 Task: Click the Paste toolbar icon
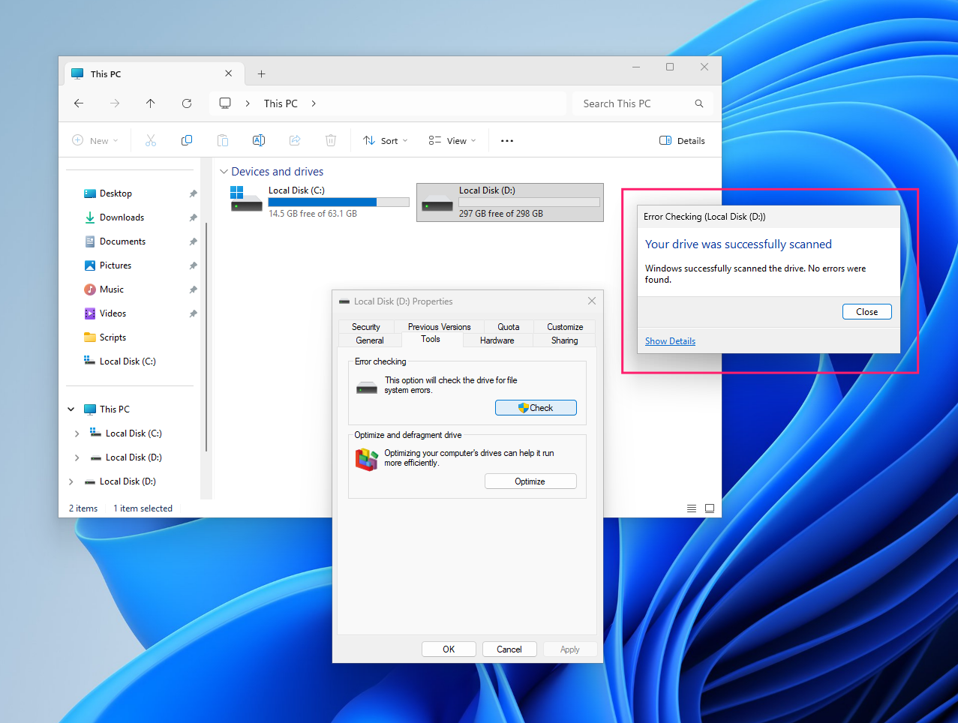click(223, 140)
